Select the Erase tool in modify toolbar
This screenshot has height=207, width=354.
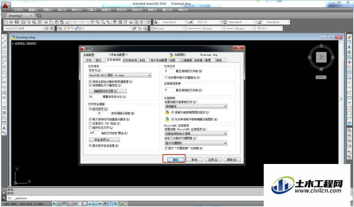349,37
